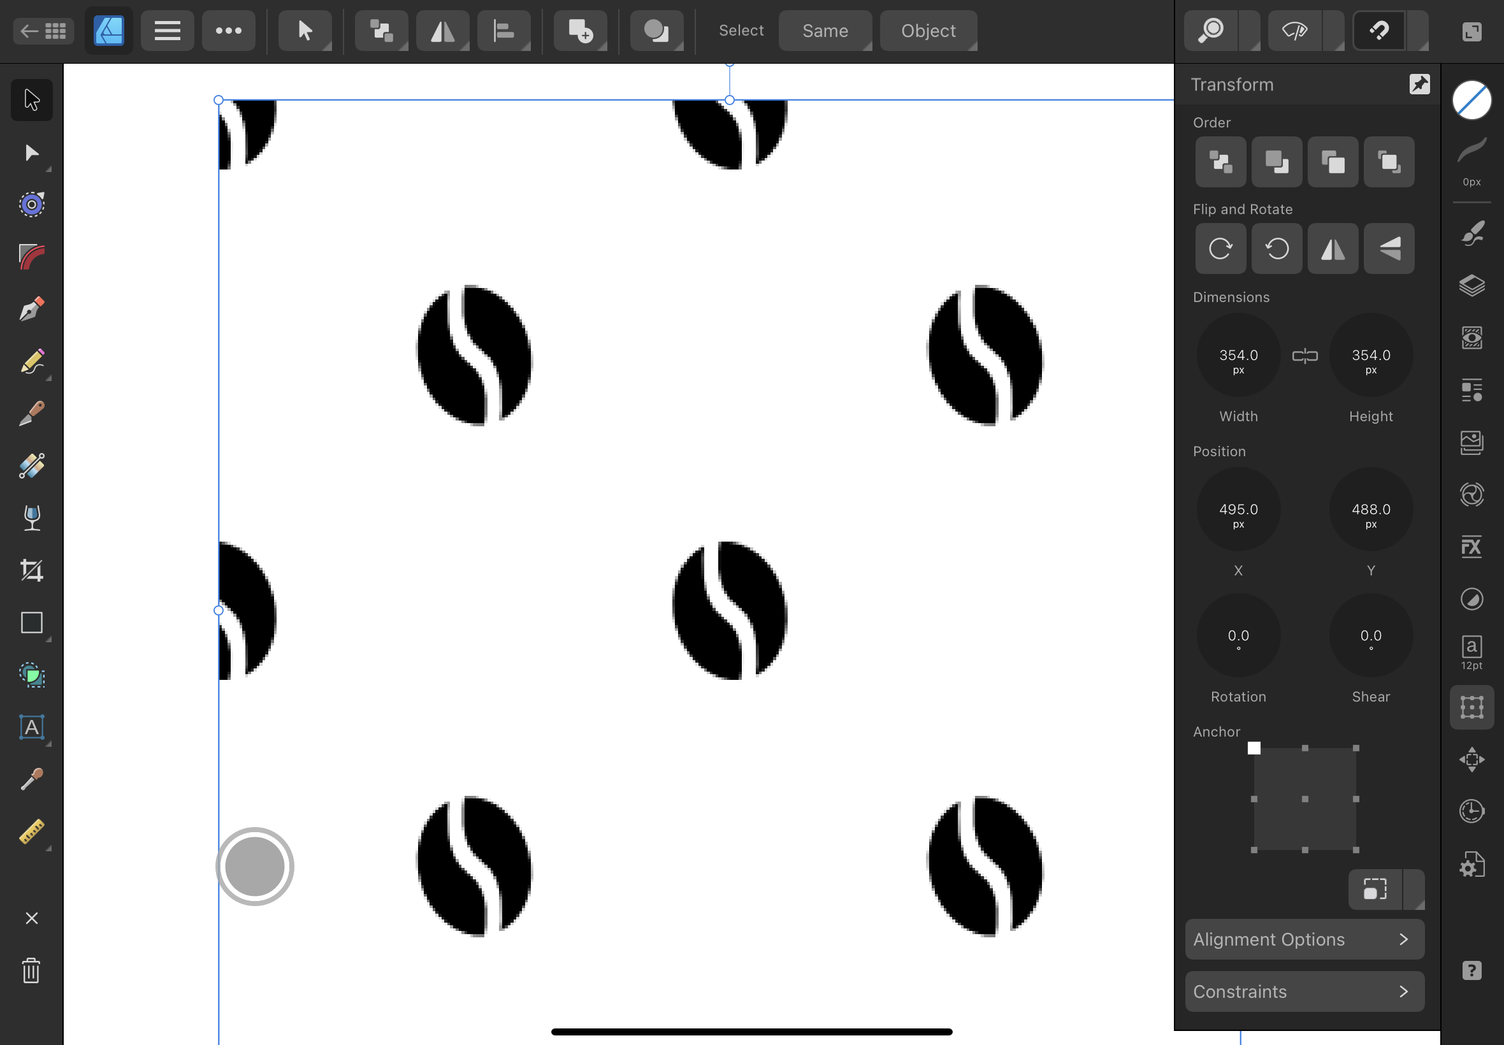Open the arrow cursor options in toolbar

[305, 31]
